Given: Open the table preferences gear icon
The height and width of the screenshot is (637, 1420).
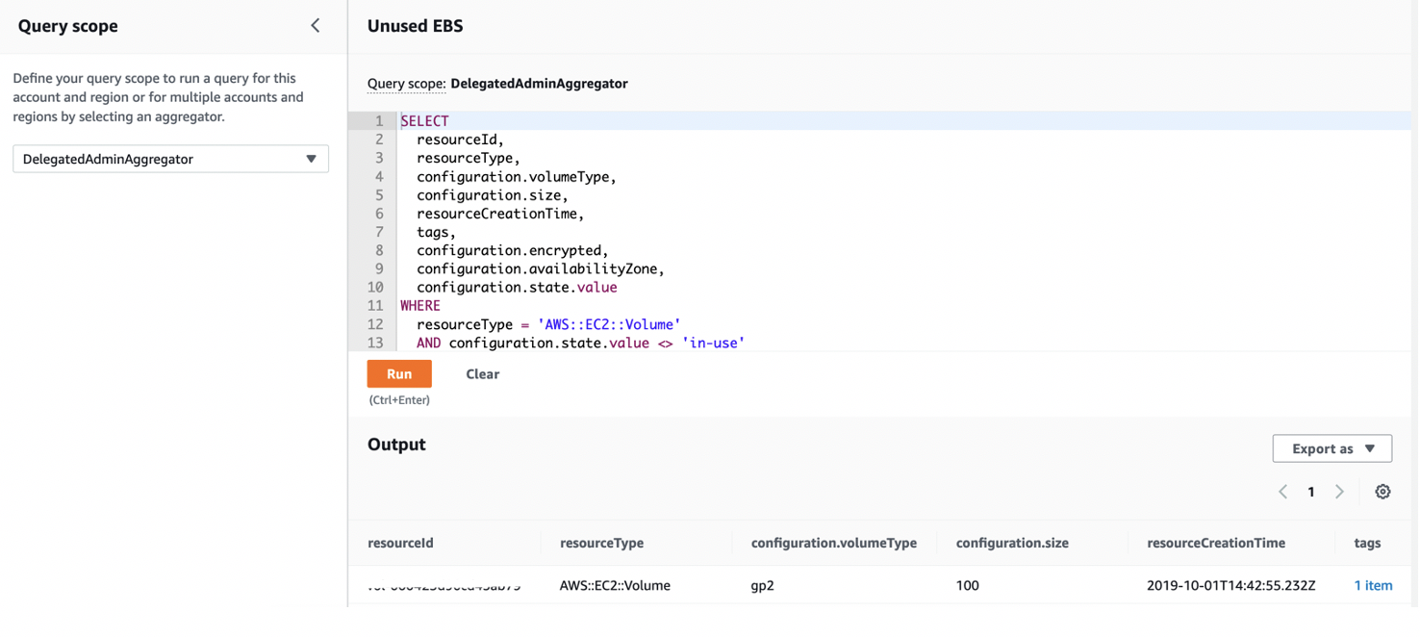Looking at the screenshot, I should [x=1382, y=491].
